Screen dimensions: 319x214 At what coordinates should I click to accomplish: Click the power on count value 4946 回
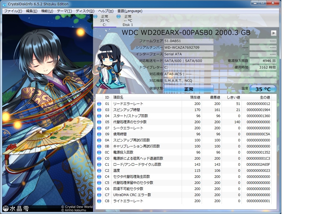point(263,61)
